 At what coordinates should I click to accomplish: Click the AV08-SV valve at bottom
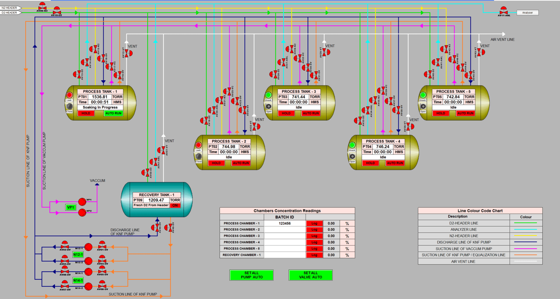tap(102, 286)
